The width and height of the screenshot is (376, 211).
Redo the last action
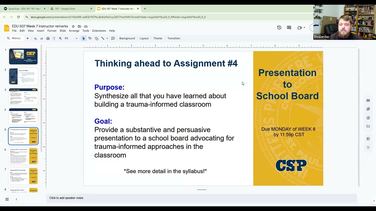(41, 38)
